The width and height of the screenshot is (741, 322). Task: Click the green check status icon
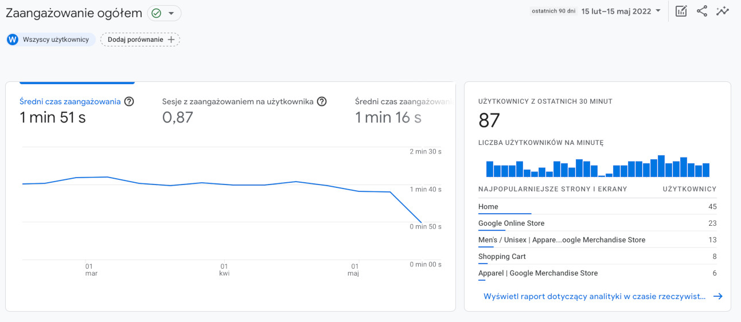click(x=156, y=13)
